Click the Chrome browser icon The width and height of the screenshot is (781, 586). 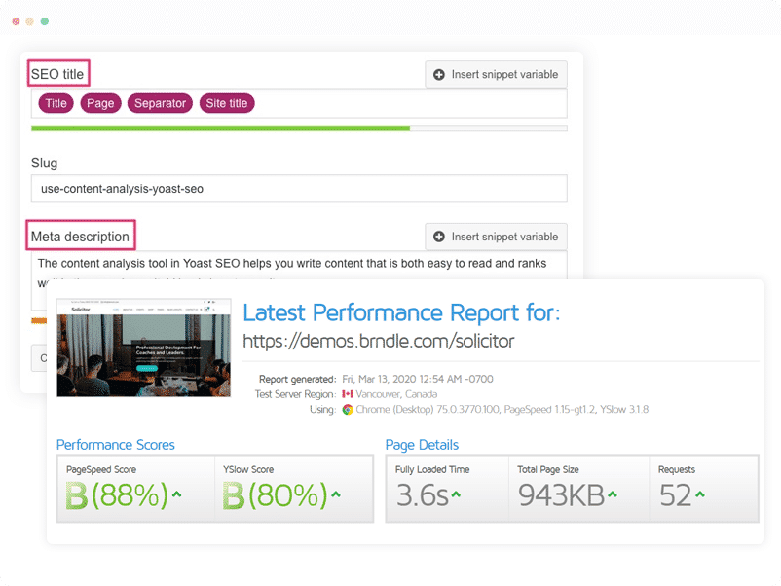348,409
